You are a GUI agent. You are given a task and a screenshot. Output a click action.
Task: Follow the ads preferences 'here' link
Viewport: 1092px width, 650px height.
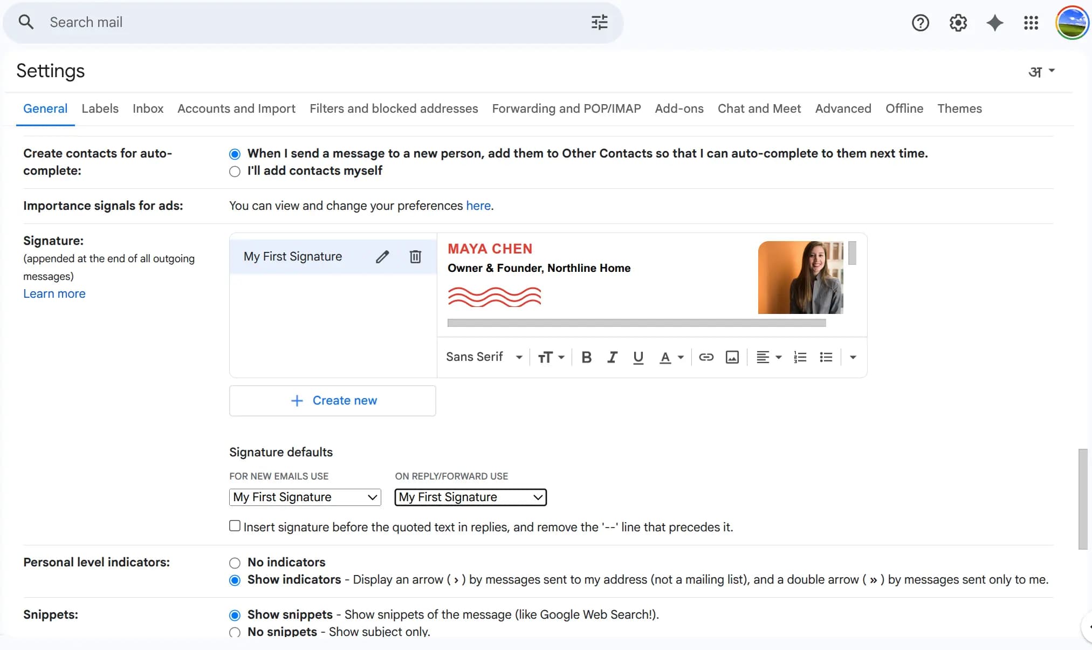pyautogui.click(x=478, y=206)
